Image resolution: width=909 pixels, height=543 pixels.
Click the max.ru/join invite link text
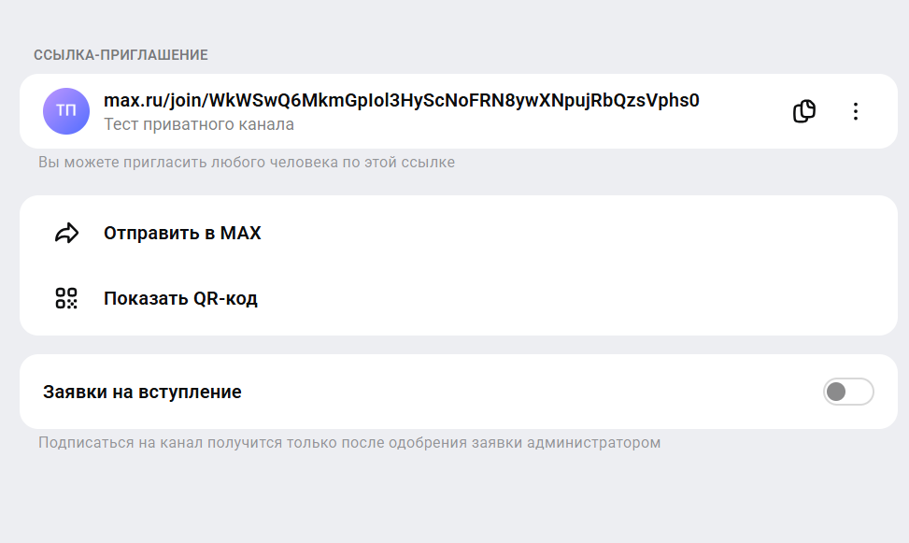401,100
